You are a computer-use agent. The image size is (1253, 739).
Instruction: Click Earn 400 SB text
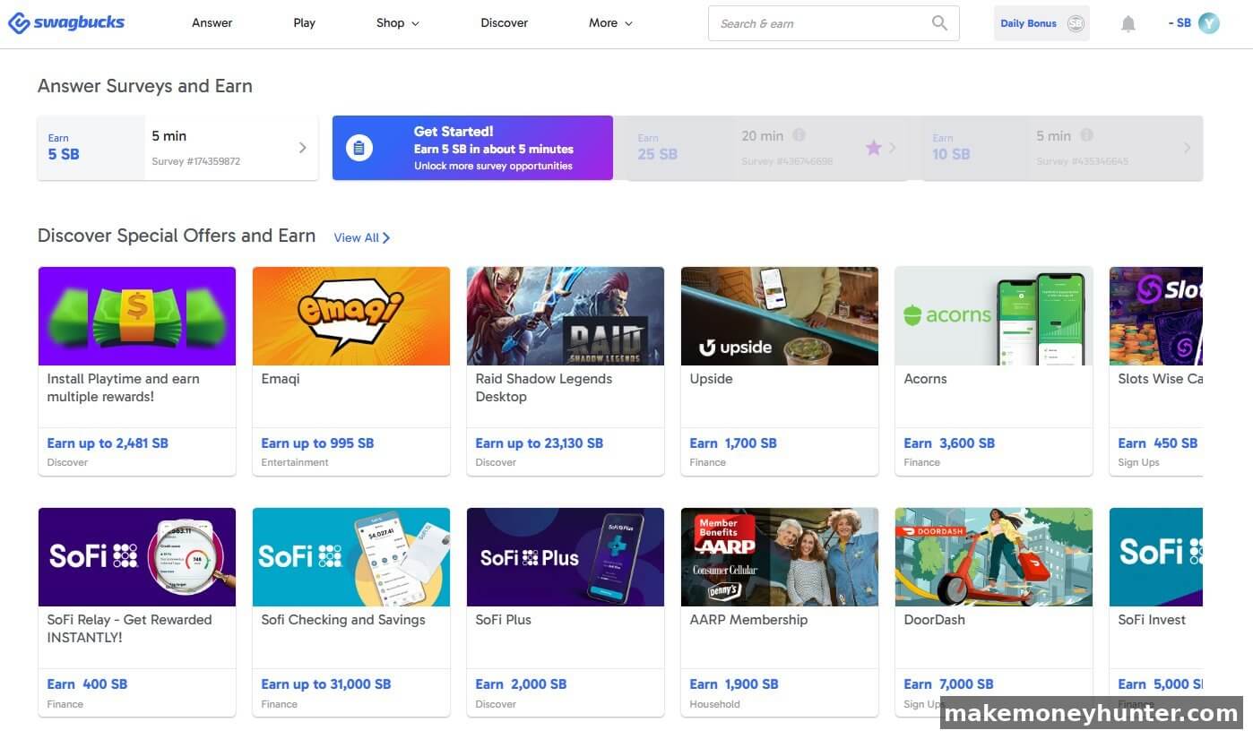87,684
